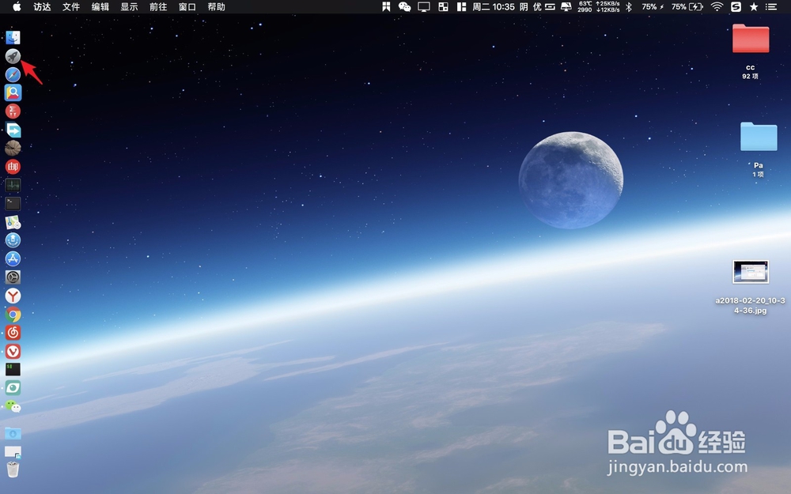Launch Terminal from the dock
Screen dimensions: 791x494
(13, 203)
